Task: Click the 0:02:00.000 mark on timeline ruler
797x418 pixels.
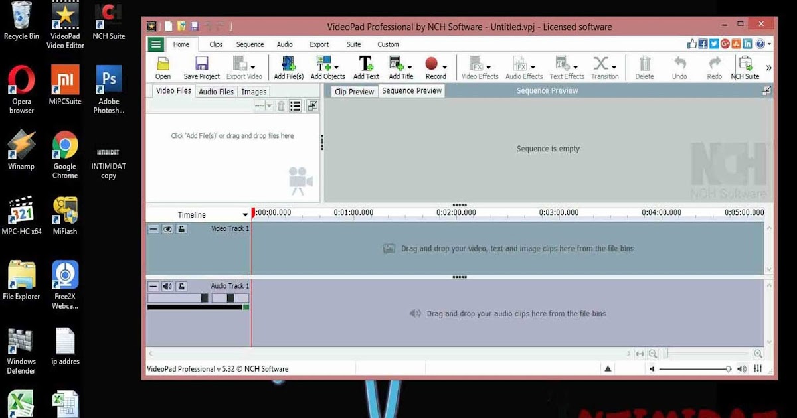Action: (456, 212)
